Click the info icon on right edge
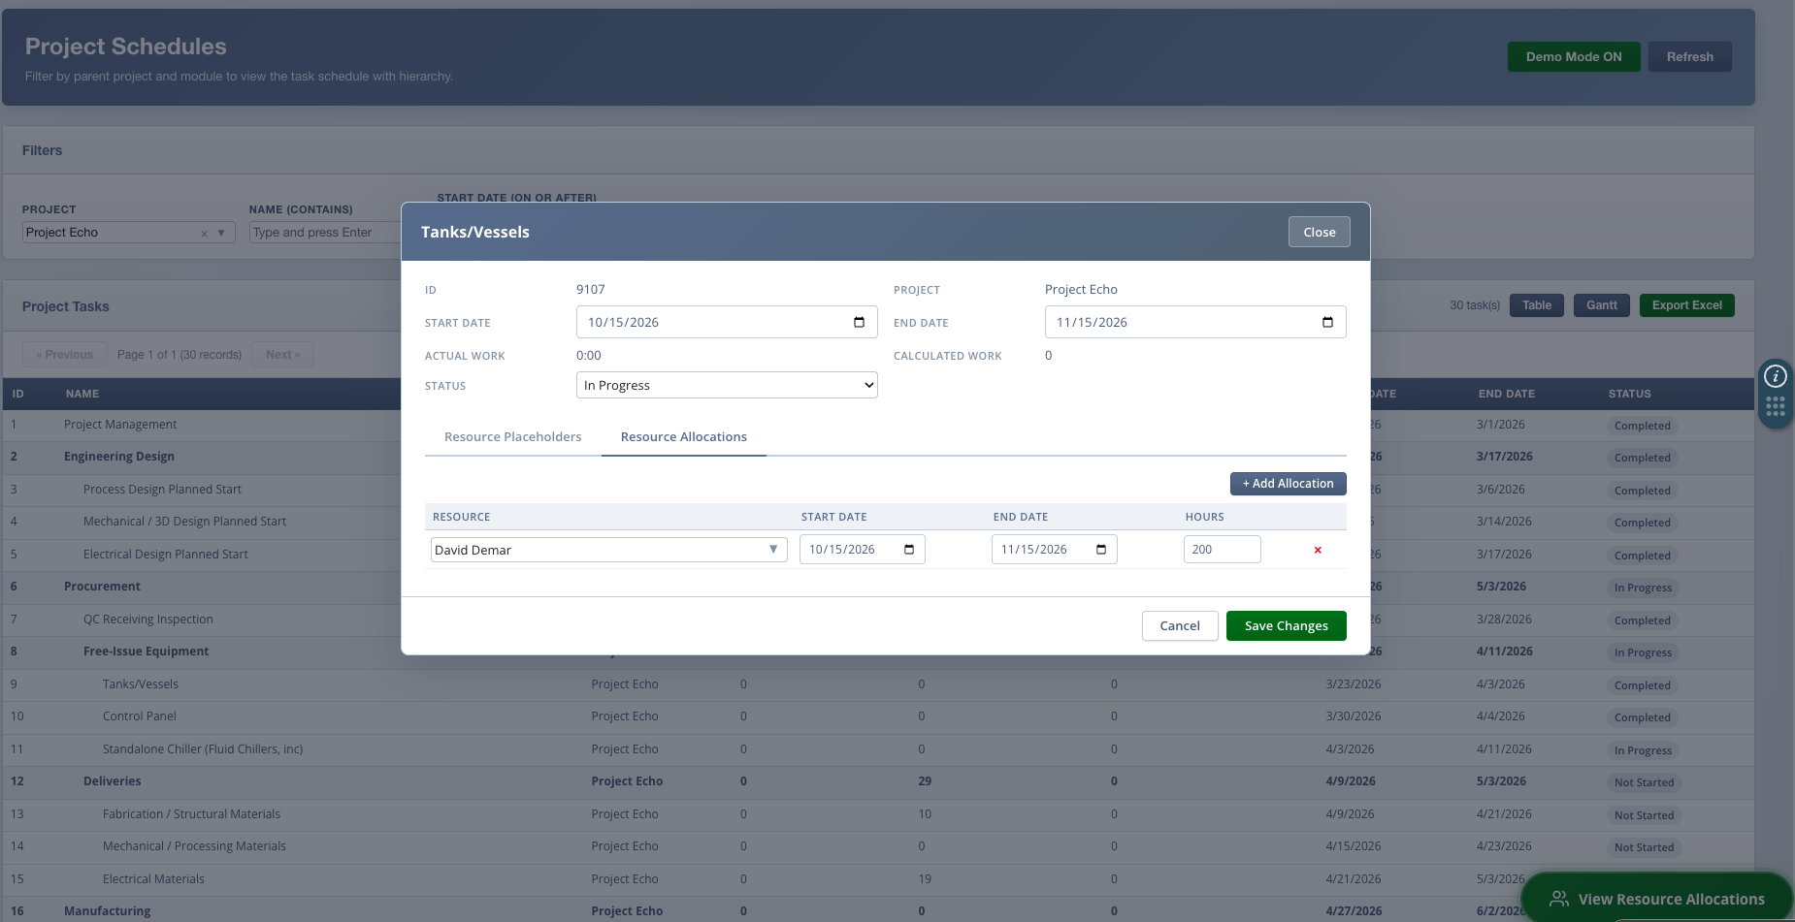 tap(1775, 376)
